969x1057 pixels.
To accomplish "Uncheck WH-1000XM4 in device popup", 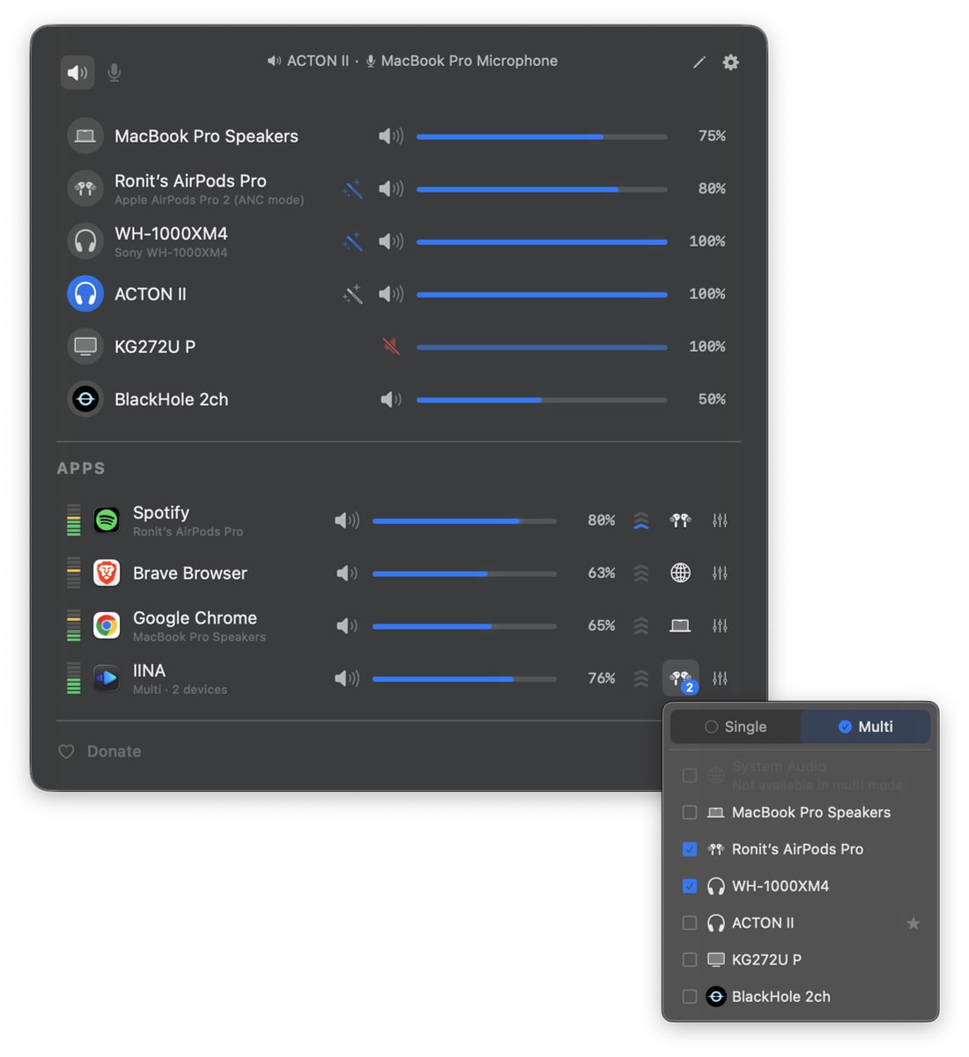I will [x=690, y=886].
